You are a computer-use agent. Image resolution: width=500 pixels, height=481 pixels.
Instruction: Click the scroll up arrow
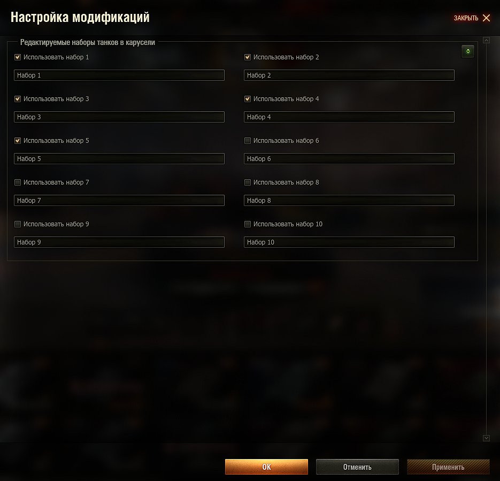click(486, 40)
